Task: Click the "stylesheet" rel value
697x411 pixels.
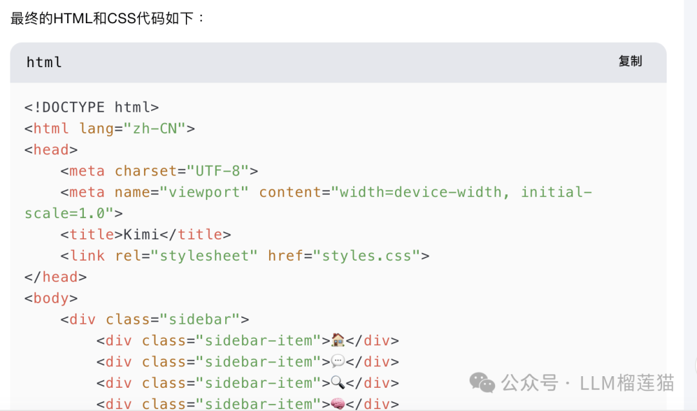Action: (x=205, y=256)
